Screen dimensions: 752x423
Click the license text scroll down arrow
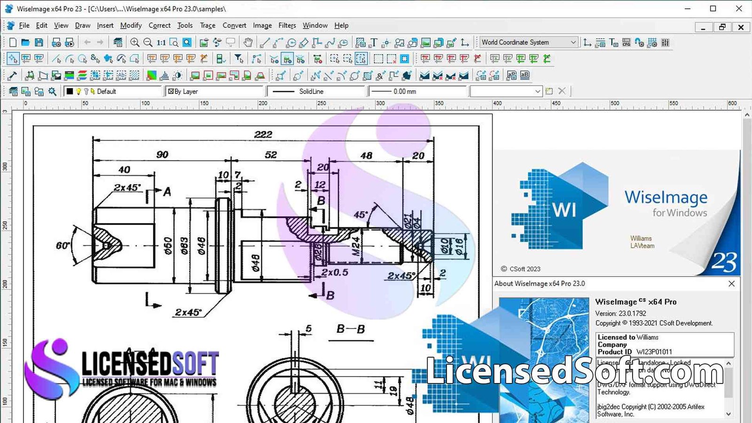(728, 414)
